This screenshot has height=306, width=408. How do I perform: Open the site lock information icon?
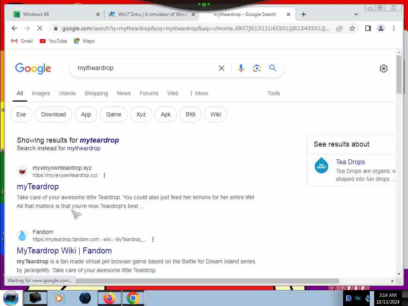[55, 28]
